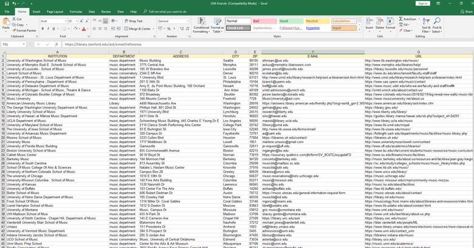Switch to the Formulas tab
The image size is (474, 248).
(x=76, y=12)
